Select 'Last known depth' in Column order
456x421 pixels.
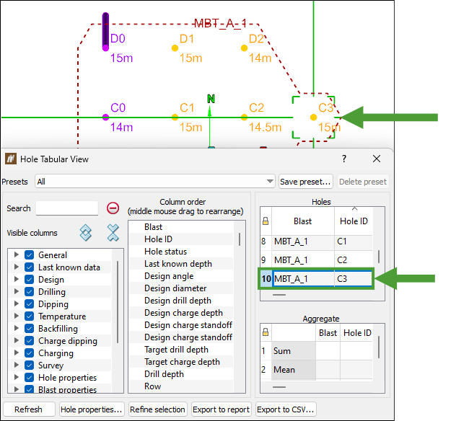click(178, 264)
